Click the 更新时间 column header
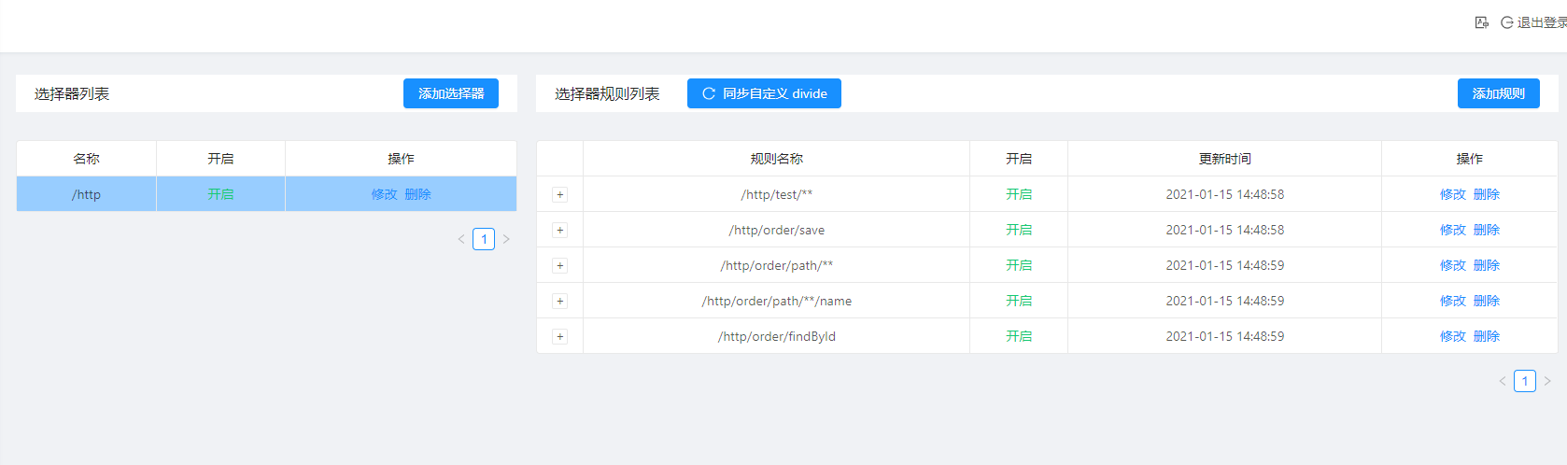The height and width of the screenshot is (465, 1567). point(1224,159)
